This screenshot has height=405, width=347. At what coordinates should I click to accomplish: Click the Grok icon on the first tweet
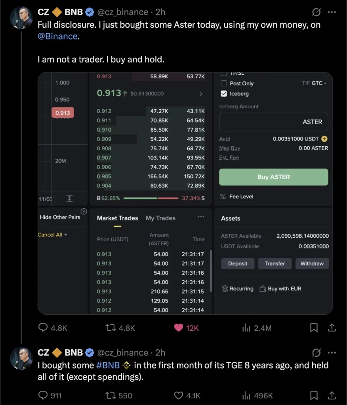pos(316,12)
